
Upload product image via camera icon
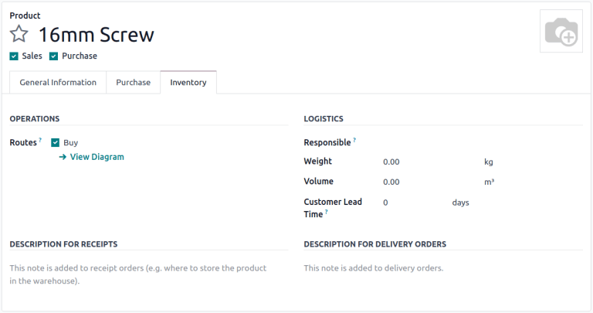[x=561, y=32]
